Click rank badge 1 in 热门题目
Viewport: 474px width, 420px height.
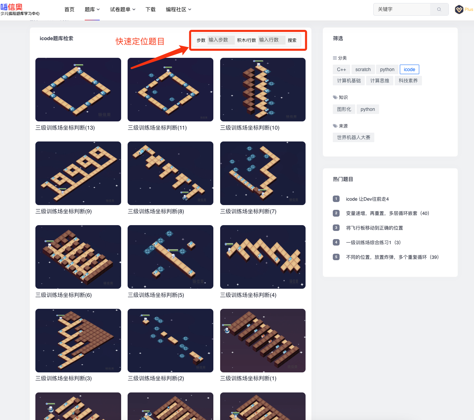336,199
